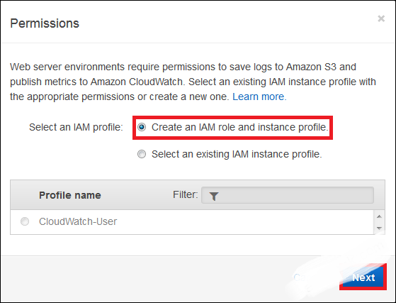This screenshot has width=396, height=303.
Task: Open the Learn more link
Action: coord(259,97)
